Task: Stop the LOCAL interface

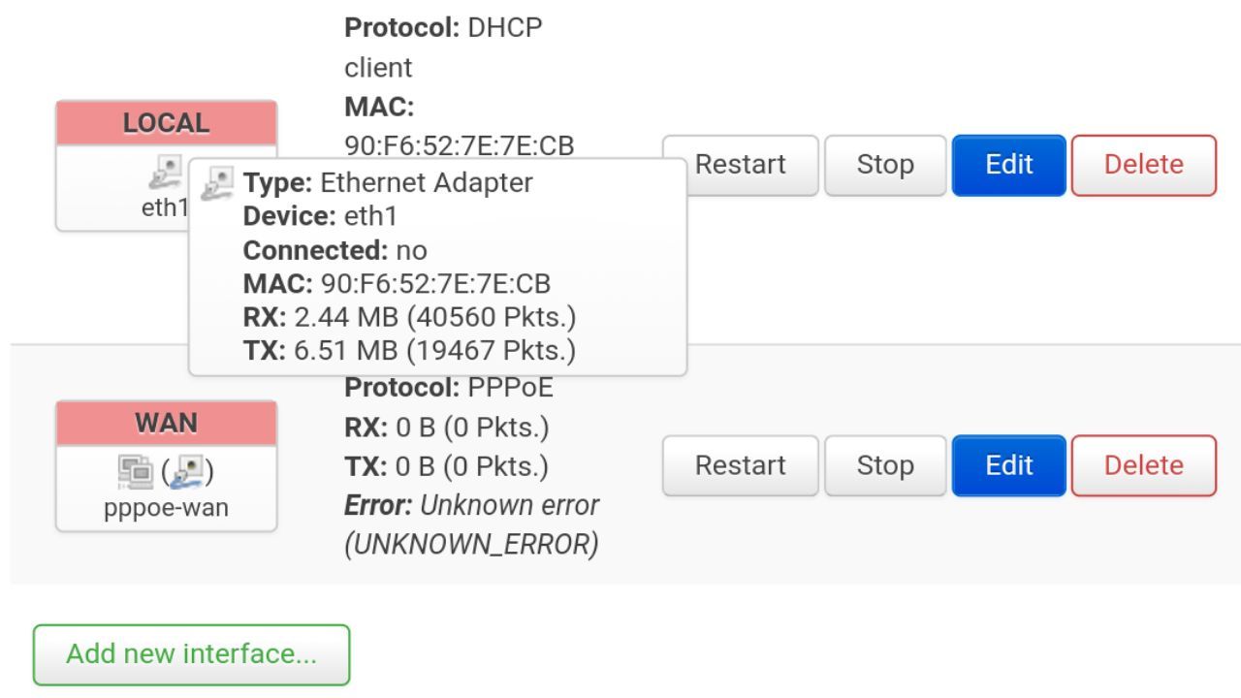Action: click(x=885, y=165)
